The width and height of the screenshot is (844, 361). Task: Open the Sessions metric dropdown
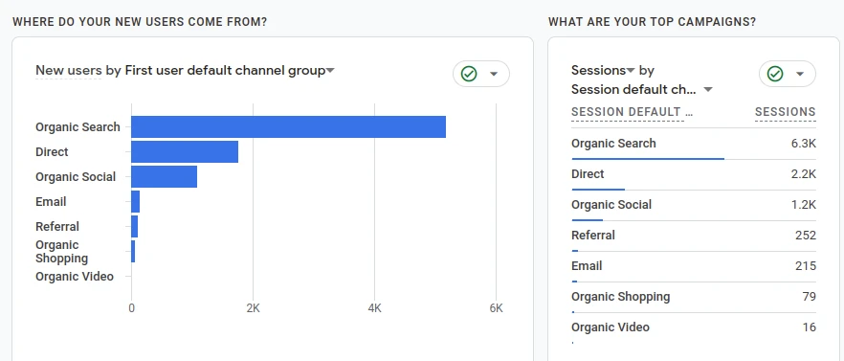[604, 71]
